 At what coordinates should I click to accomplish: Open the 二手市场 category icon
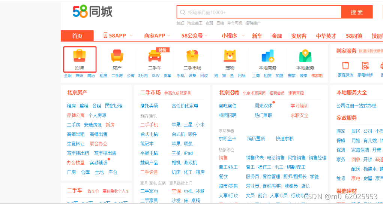click(x=192, y=55)
